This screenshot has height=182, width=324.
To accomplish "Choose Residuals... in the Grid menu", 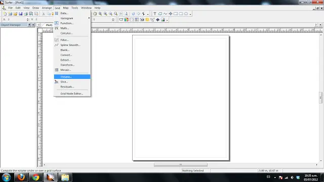I will pos(72,87).
